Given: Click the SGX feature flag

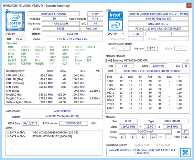Looking at the screenshot, I should [65, 64].
